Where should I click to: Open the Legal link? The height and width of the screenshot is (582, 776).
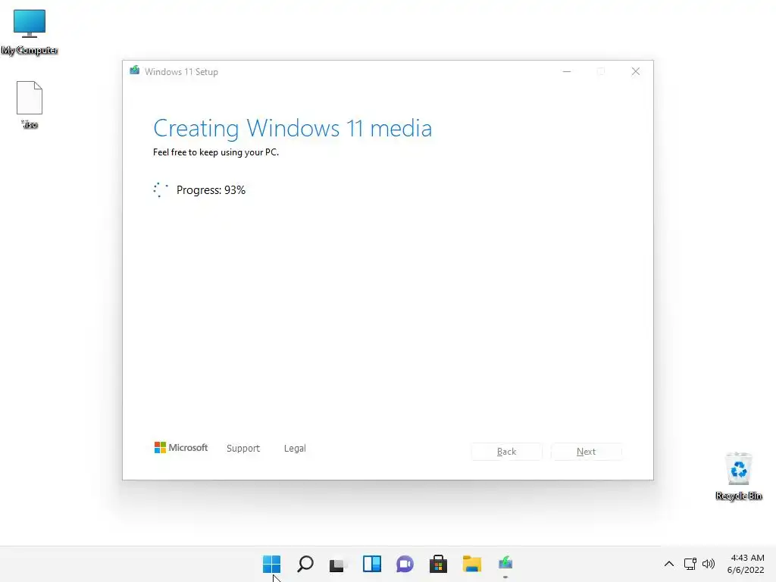pos(295,449)
